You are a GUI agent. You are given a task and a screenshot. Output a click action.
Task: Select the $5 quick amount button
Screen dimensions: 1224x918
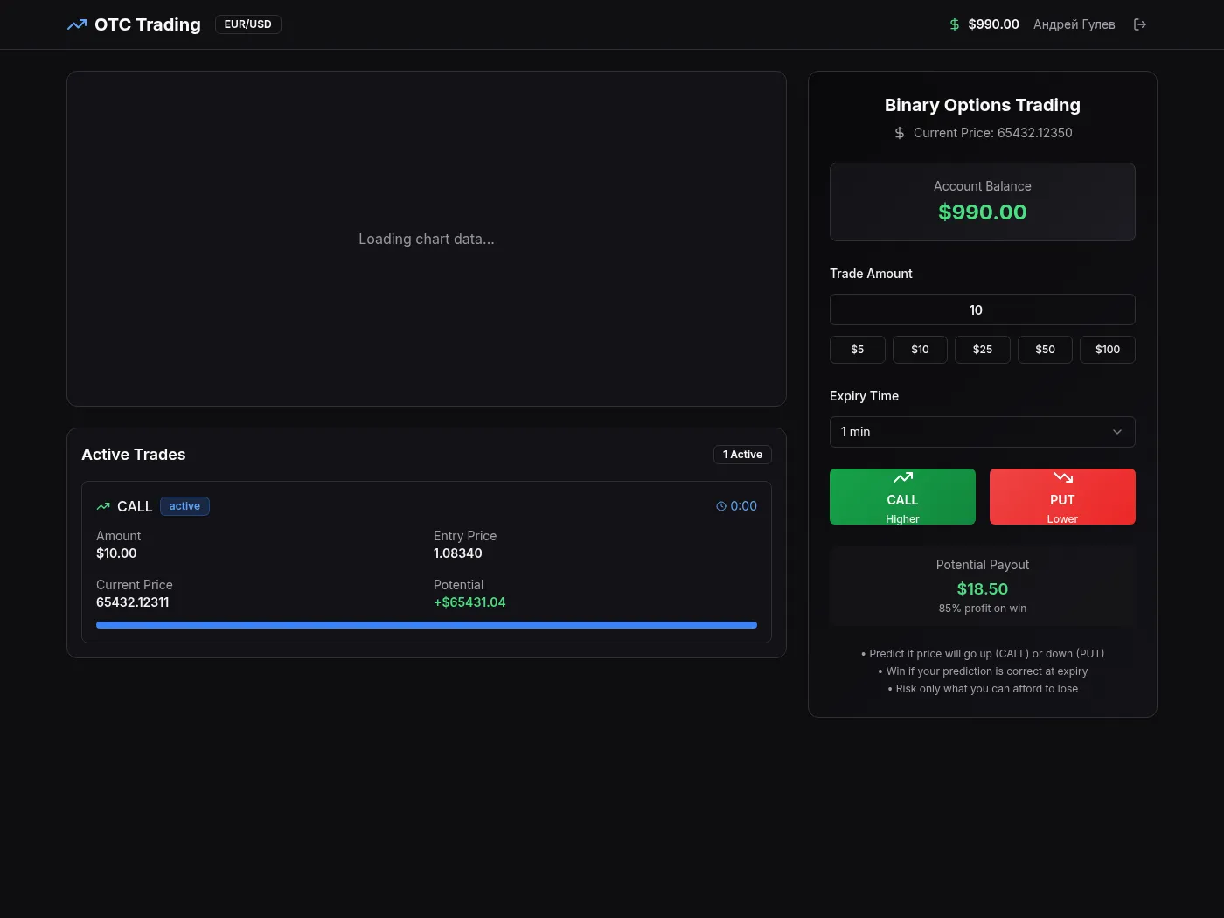tap(858, 350)
